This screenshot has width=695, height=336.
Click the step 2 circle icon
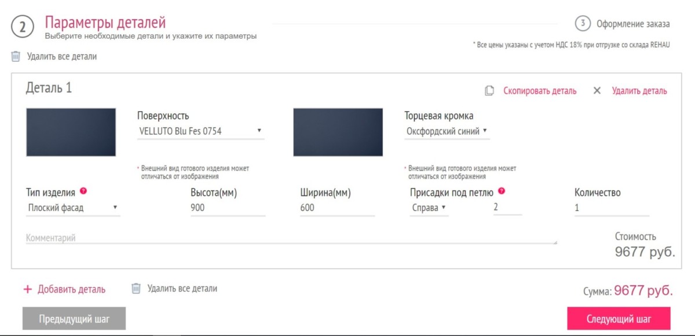click(x=23, y=27)
